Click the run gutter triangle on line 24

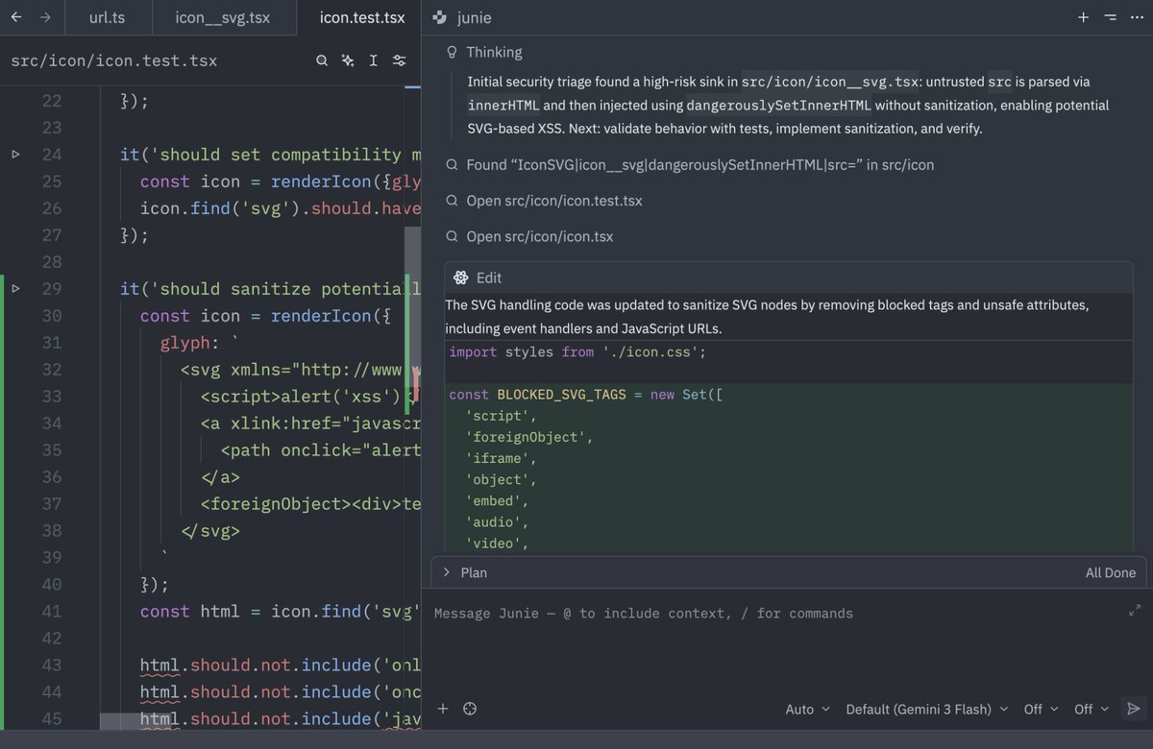[15, 154]
